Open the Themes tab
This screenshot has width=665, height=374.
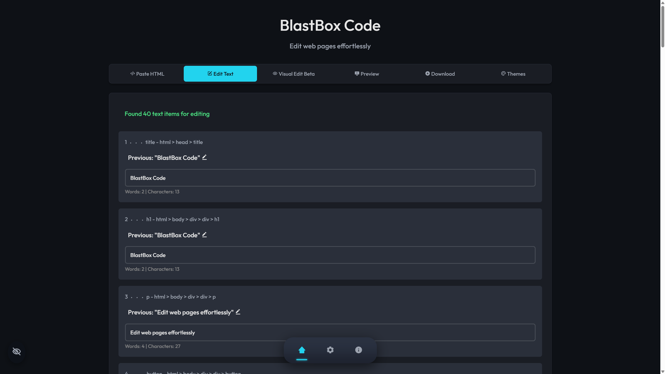coord(513,74)
